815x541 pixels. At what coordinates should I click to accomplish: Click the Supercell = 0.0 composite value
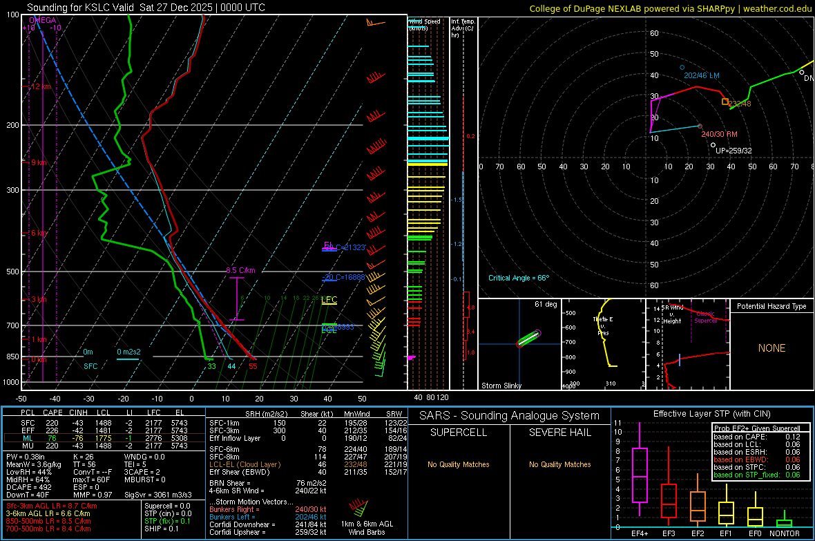(167, 506)
